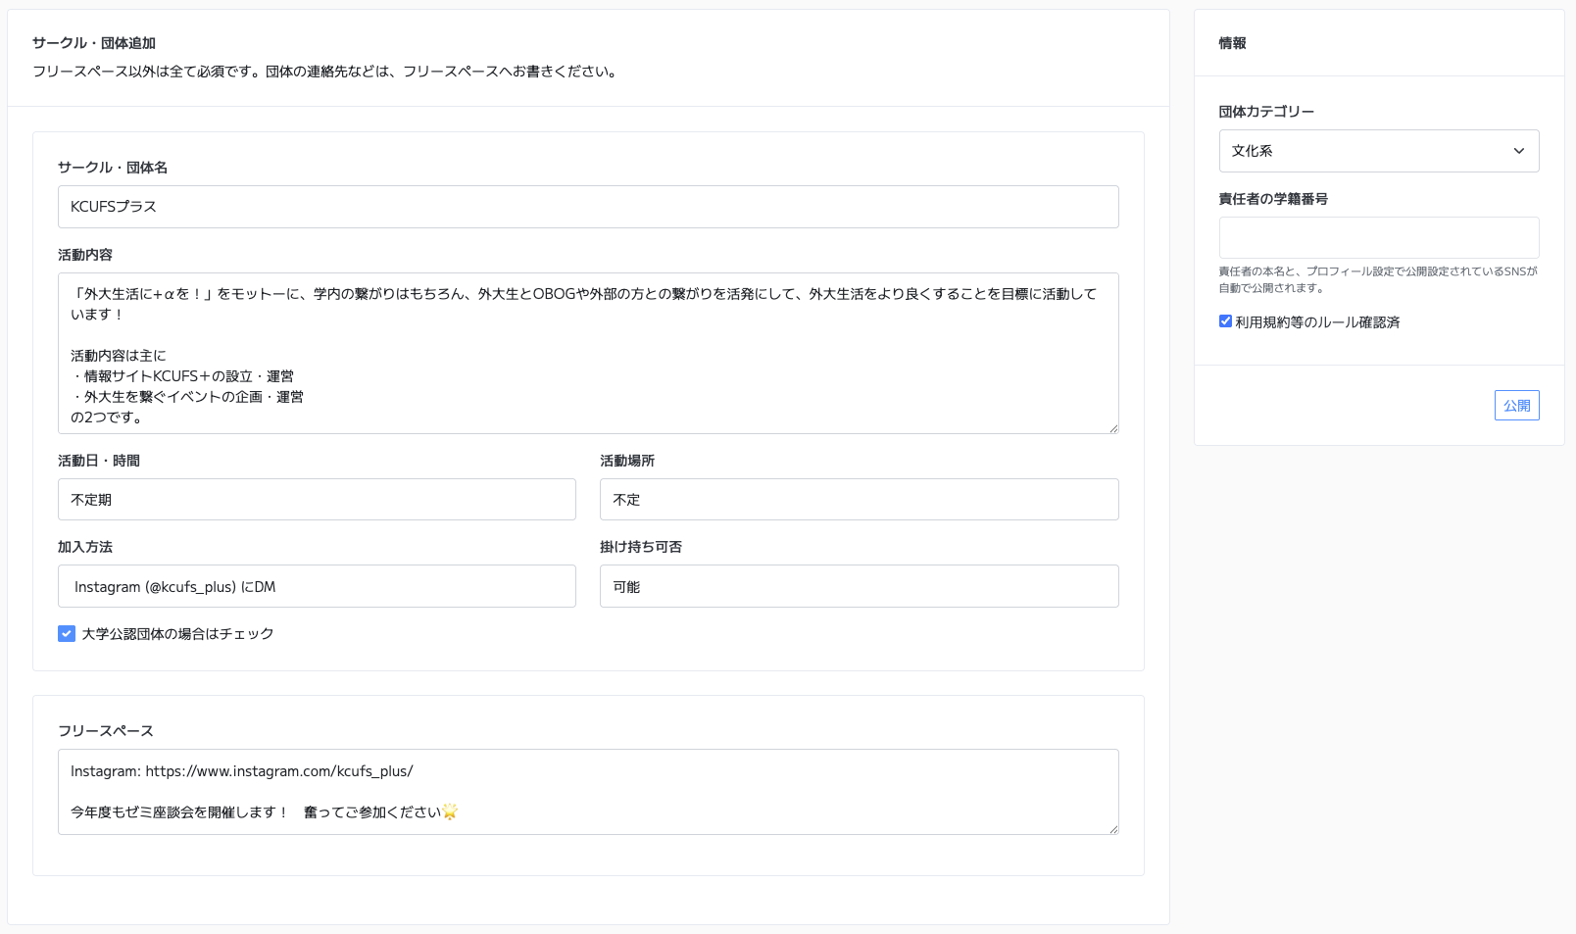Click the empty 責任者の学籍番号 input field
Screen dimensions: 1576x934
(1378, 238)
